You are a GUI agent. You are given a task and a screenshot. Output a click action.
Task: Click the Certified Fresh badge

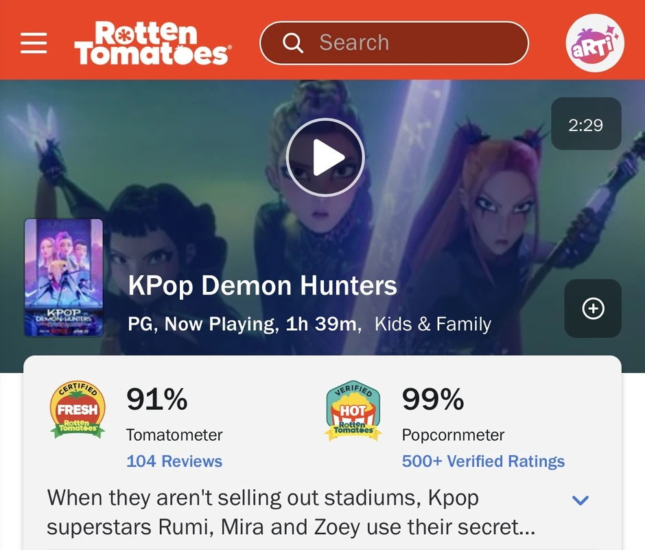(78, 410)
